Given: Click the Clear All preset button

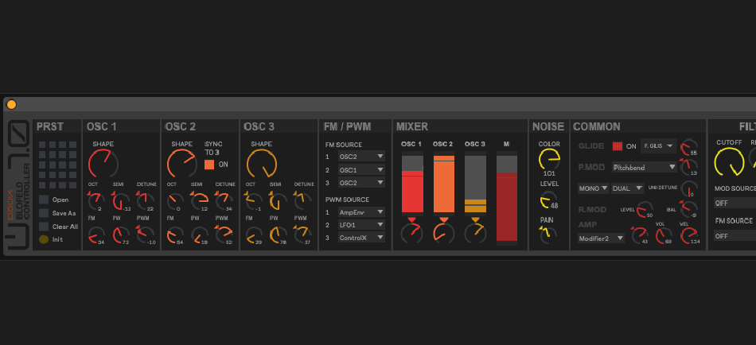Looking at the screenshot, I should pos(44,227).
